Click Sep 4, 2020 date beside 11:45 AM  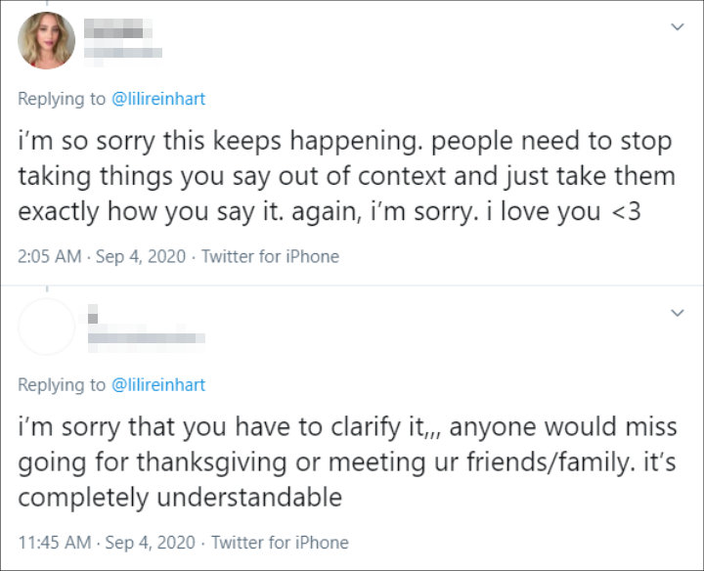point(151,543)
